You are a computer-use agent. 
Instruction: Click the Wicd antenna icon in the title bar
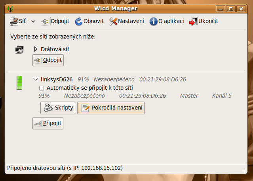(x=10, y=9)
